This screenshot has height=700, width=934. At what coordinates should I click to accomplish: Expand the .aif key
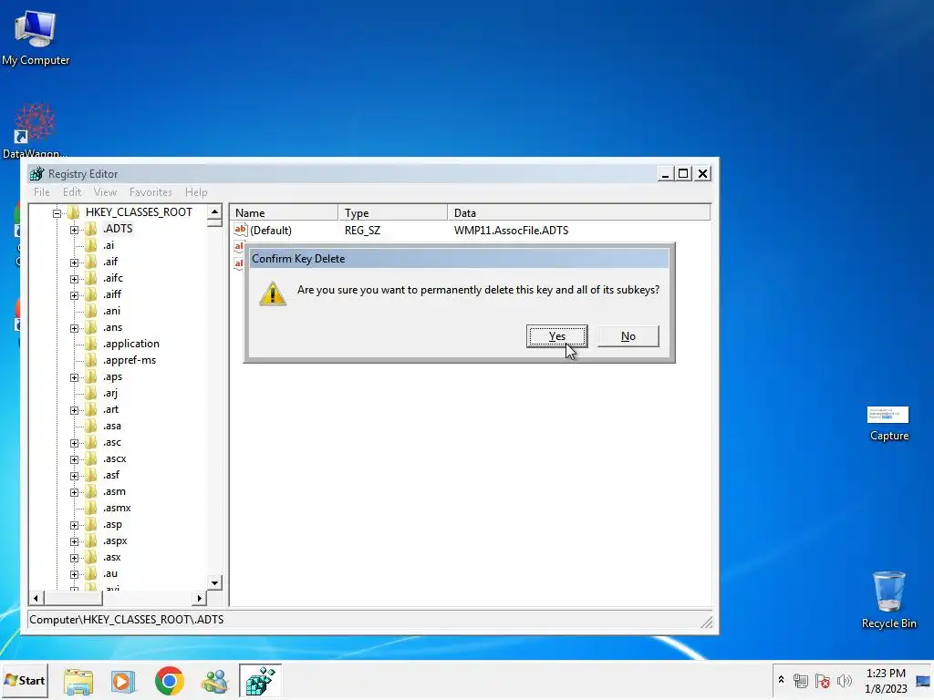pos(74,262)
